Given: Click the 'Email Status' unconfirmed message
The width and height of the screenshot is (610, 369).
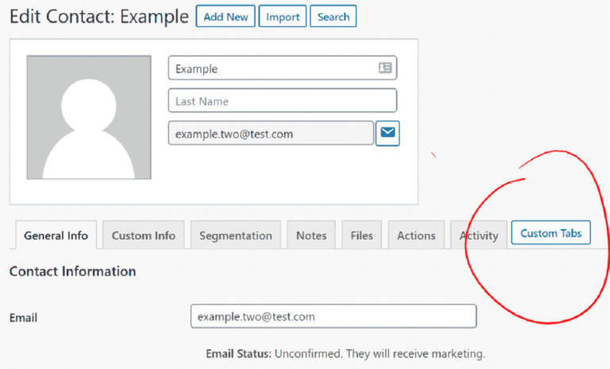Looking at the screenshot, I should point(346,353).
